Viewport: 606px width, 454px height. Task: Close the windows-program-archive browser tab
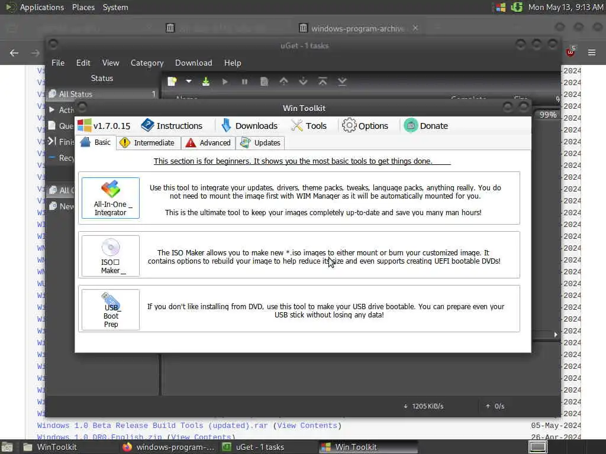(415, 28)
